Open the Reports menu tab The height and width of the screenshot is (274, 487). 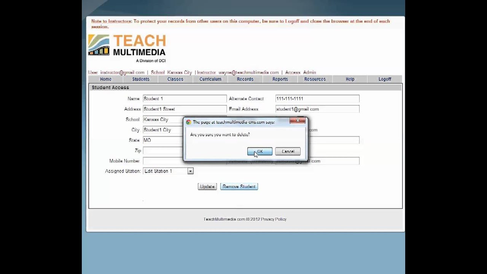coord(280,79)
